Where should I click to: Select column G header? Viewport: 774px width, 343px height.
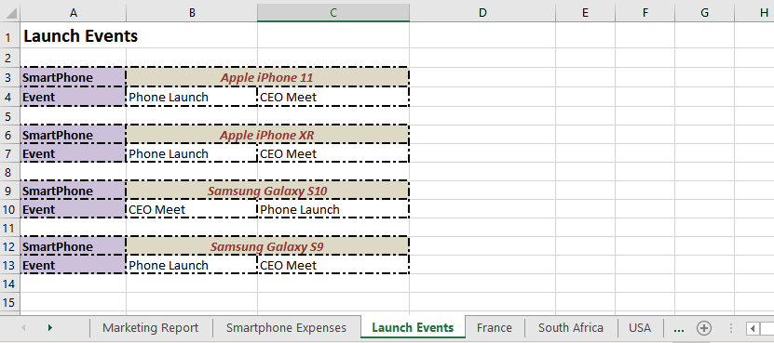[x=704, y=13]
